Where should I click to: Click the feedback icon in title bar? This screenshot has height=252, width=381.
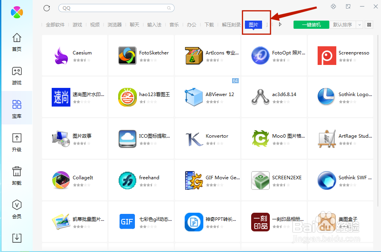(x=348, y=6)
